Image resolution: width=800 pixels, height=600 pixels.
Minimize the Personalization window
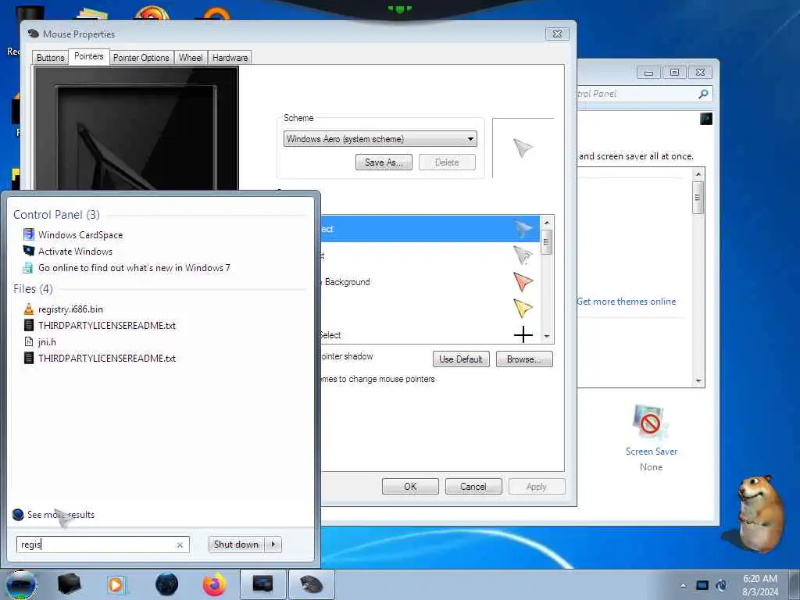pos(648,73)
